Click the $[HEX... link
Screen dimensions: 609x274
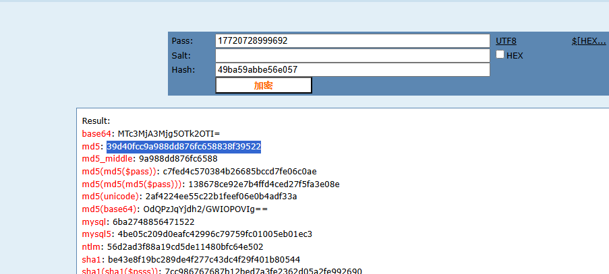(589, 41)
